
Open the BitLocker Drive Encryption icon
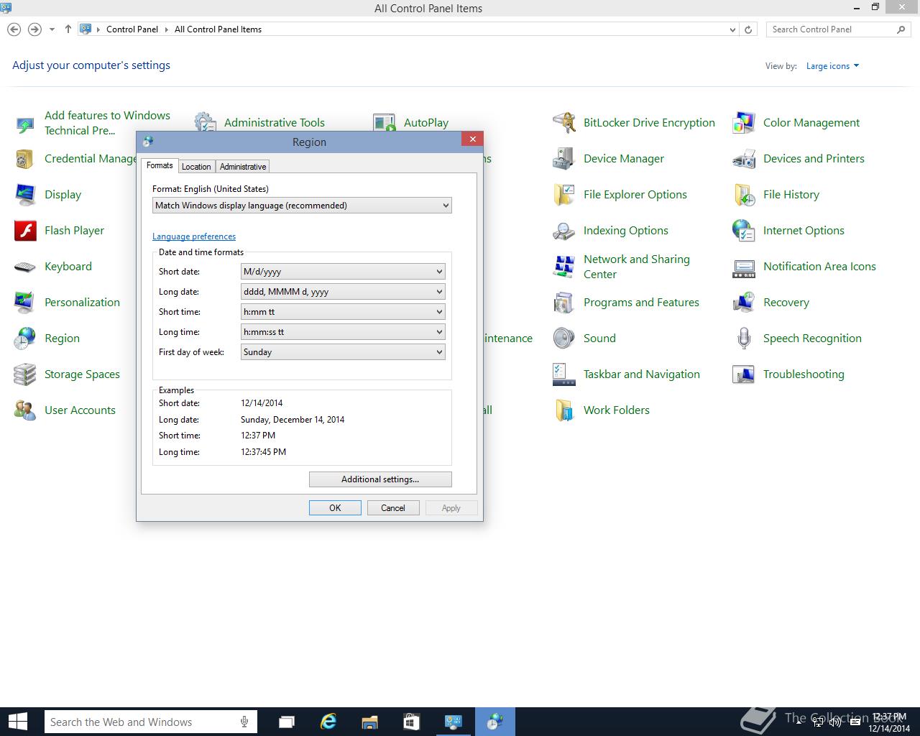[564, 123]
